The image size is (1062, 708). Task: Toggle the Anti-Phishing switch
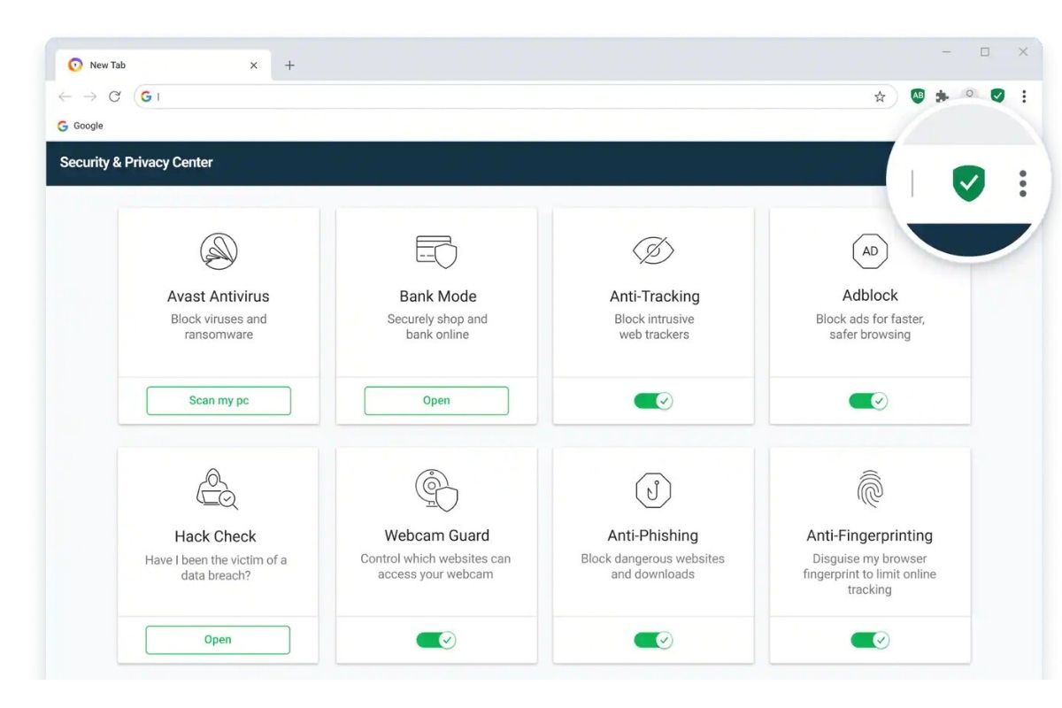point(653,640)
